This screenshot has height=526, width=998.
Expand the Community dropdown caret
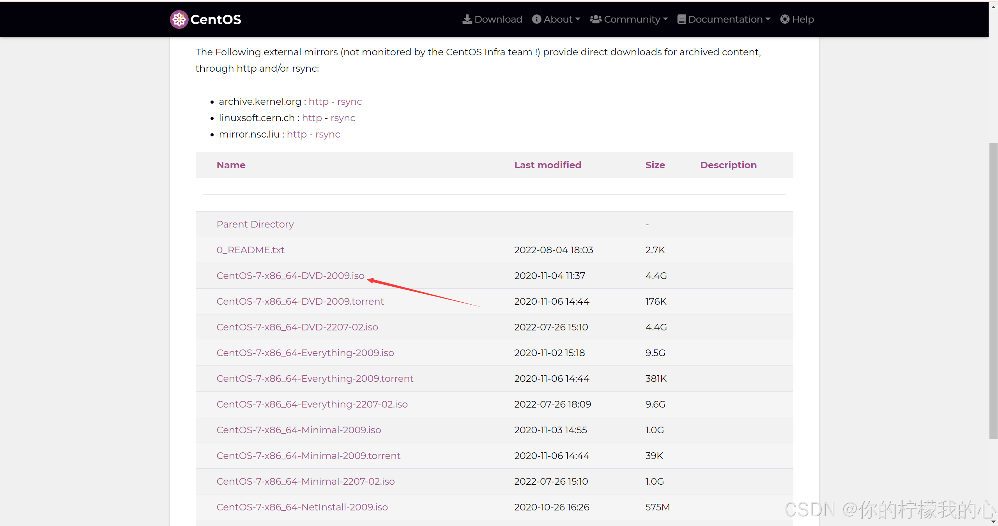[665, 19]
